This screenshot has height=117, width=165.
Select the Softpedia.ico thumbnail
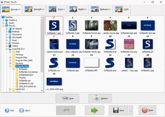tap(54, 63)
